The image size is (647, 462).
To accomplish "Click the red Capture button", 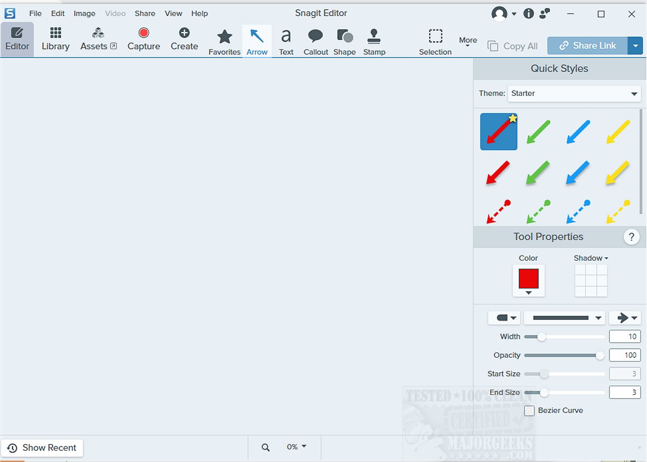I will [x=143, y=39].
